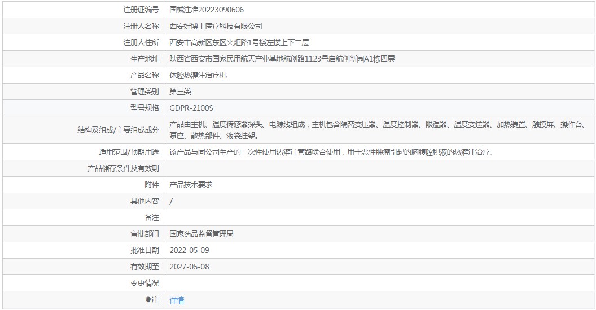Click the intended-use text starting with 该产品与同公司
This screenshot has height=310, width=596.
tap(332, 152)
